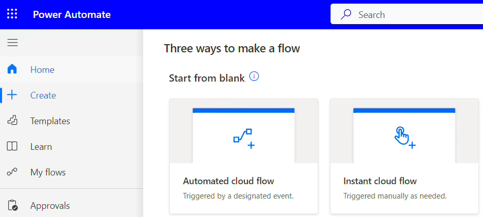Open Templates from the sidebar
Screen dimensions: 483x217
50,121
